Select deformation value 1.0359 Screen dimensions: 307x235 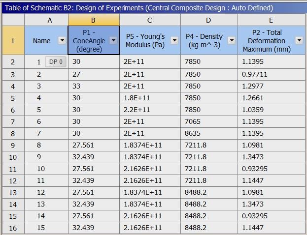272,110
